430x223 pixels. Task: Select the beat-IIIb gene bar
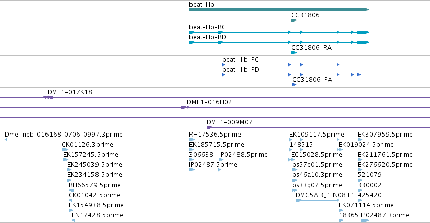(x=279, y=10)
